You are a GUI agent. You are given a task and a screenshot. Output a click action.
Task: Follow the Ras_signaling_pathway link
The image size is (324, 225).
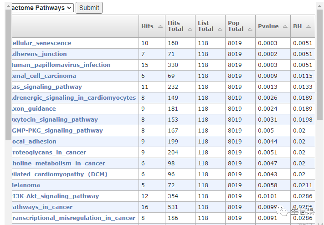46,87
